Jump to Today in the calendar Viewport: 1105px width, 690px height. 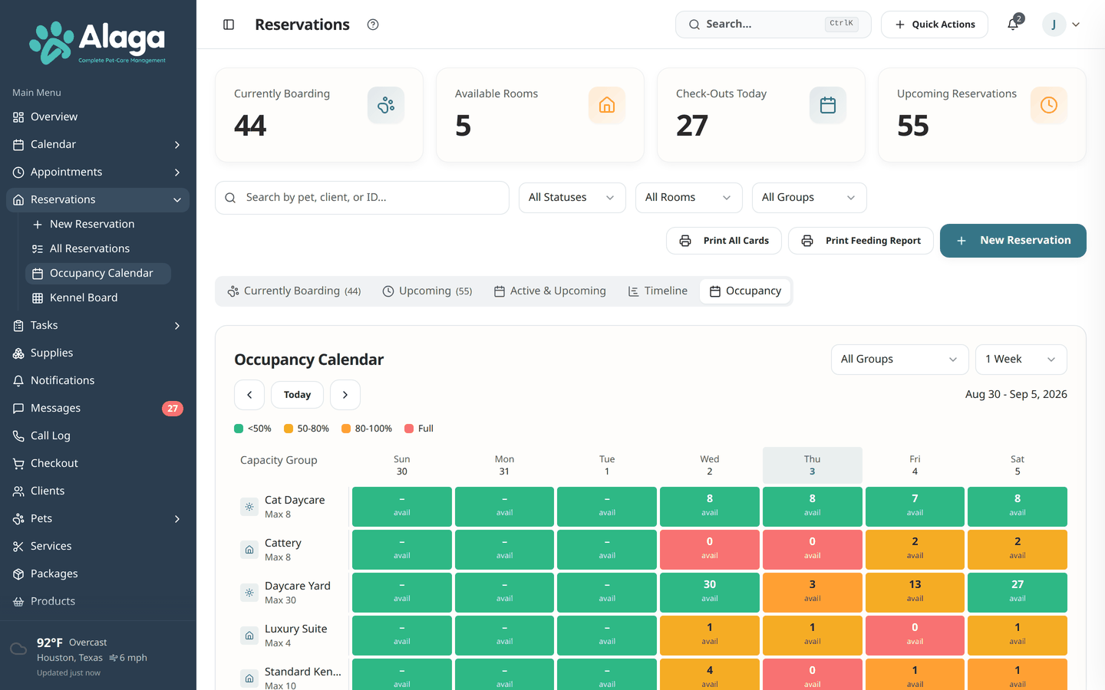[x=297, y=395]
